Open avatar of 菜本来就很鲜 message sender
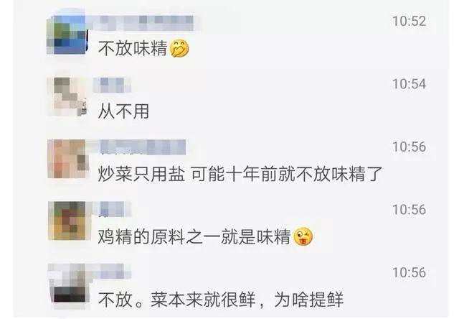 coord(67,283)
